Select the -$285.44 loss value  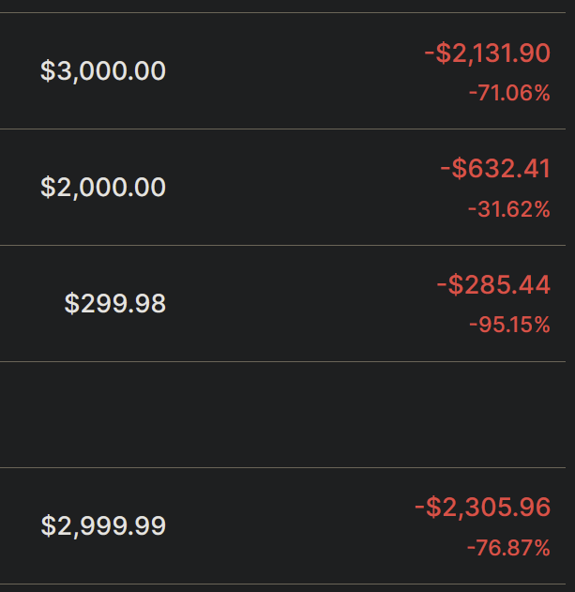click(x=492, y=285)
